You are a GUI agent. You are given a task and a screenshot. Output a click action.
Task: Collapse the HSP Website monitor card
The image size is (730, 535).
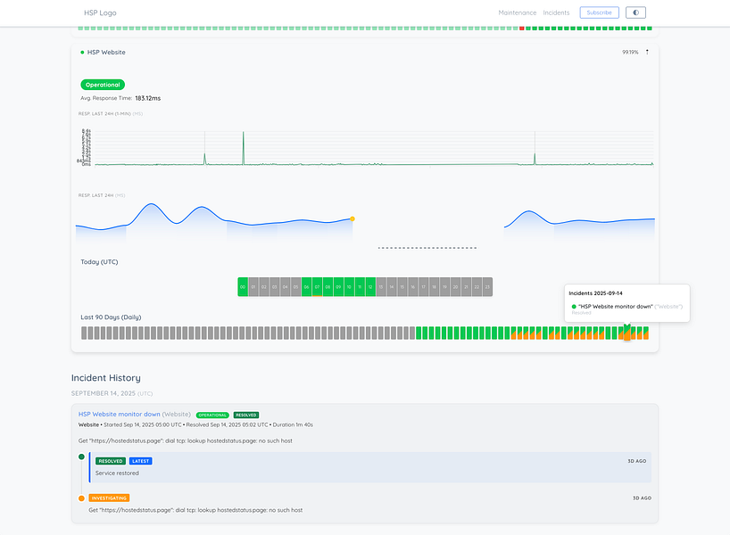pyautogui.click(x=646, y=52)
